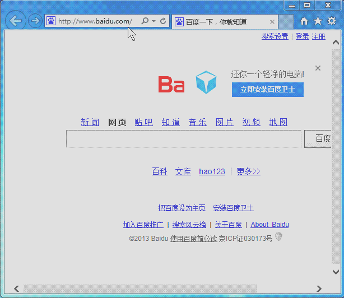Viewport: 344px width, 298px height.
Task: Open the About Baidu link
Action: click(x=269, y=225)
